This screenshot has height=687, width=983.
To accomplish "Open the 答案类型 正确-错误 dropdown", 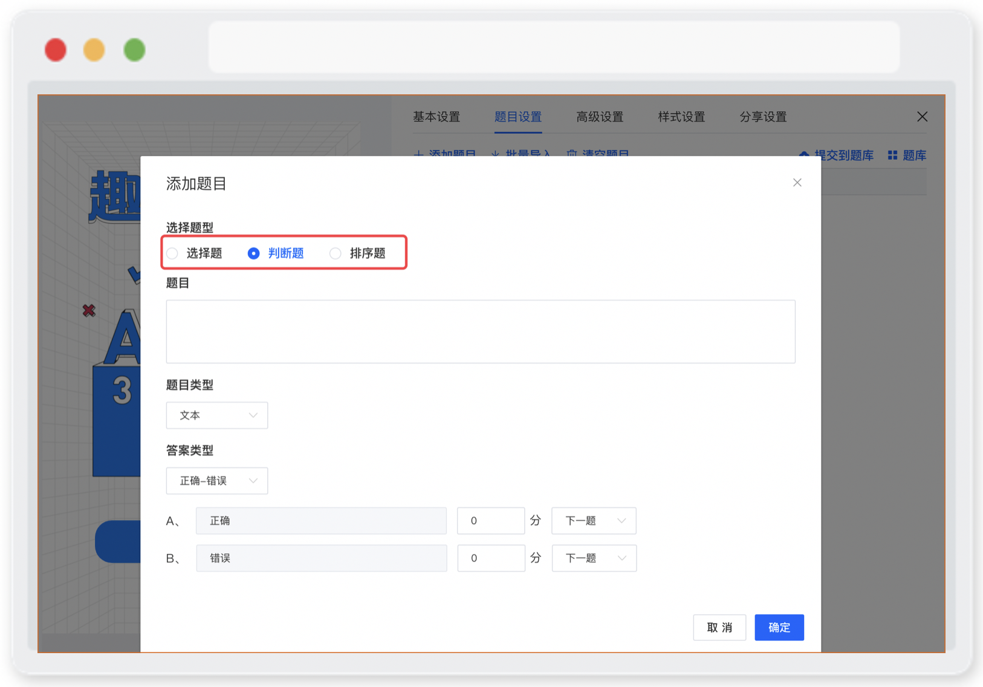I will pos(217,481).
